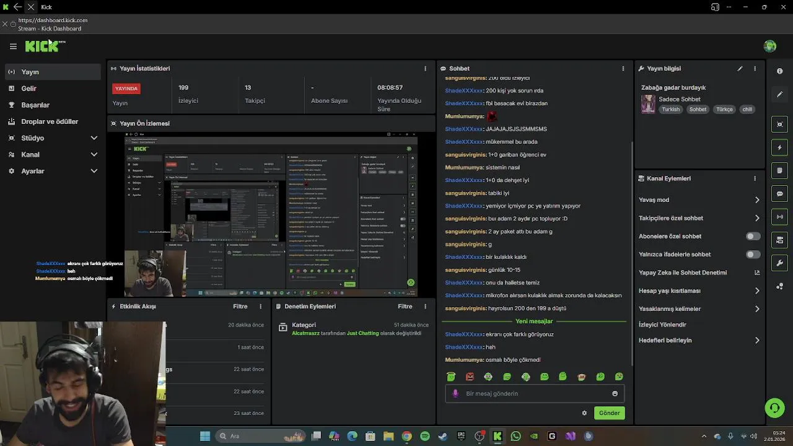
Task: Open emoji picker in message box
Action: click(x=615, y=393)
